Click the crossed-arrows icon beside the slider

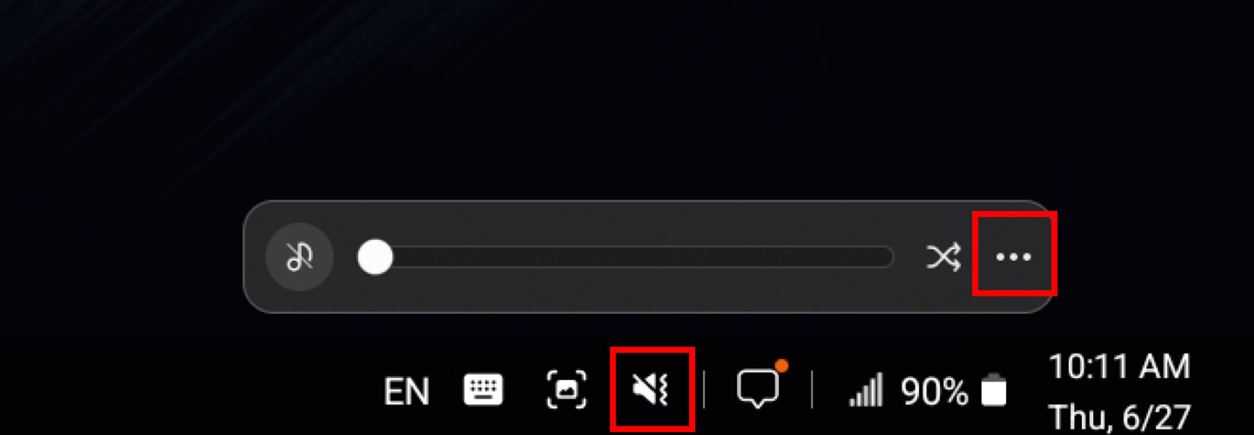944,257
